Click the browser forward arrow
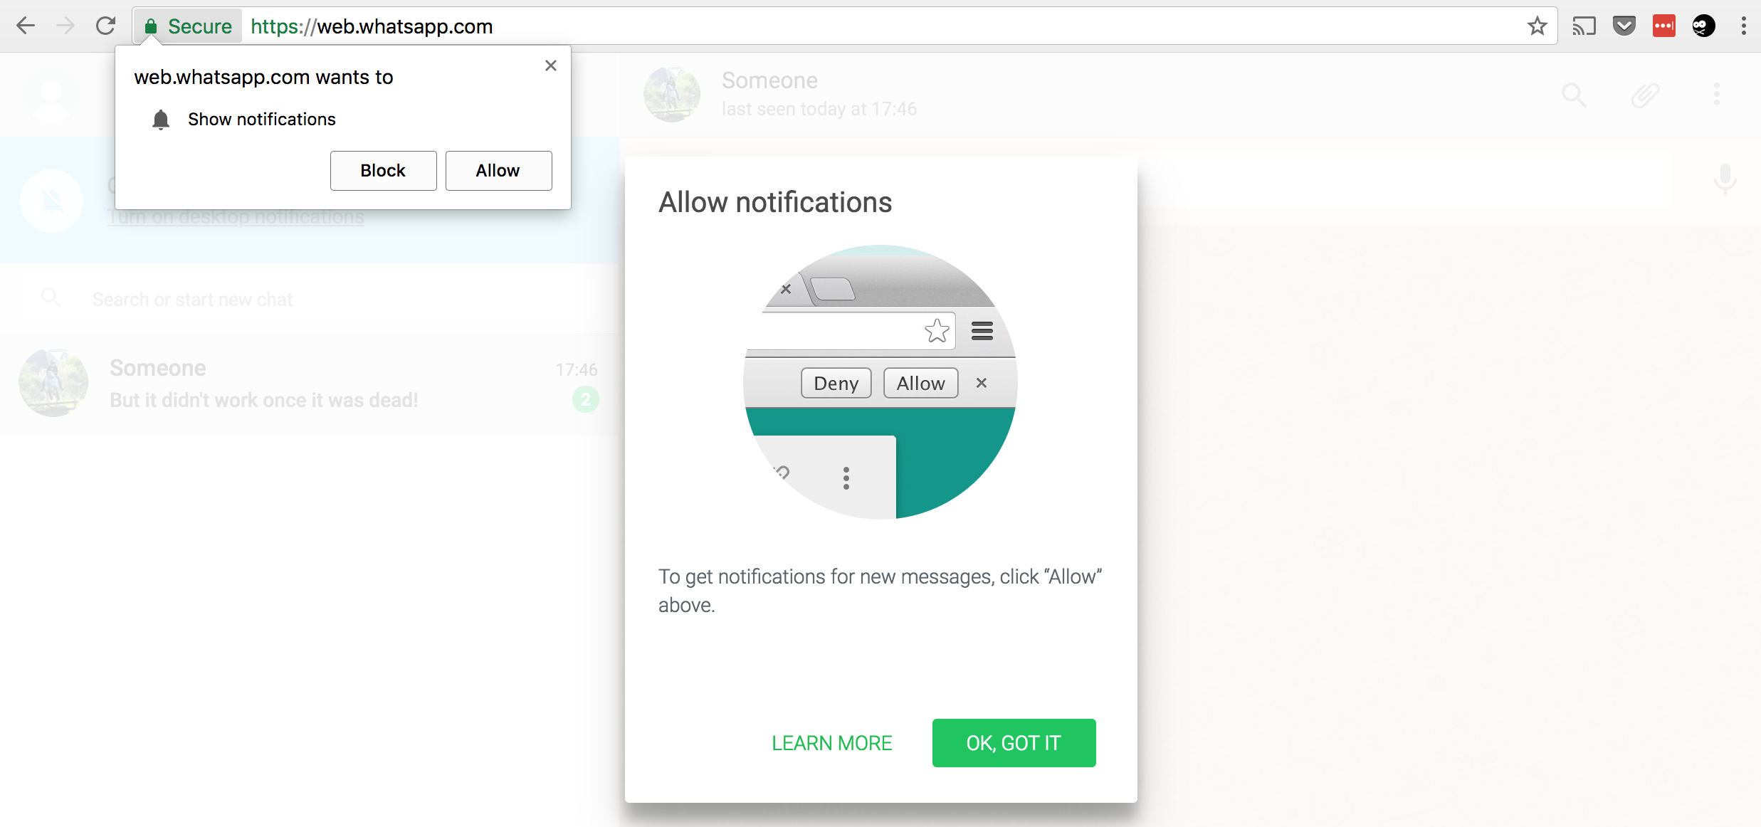 65,26
